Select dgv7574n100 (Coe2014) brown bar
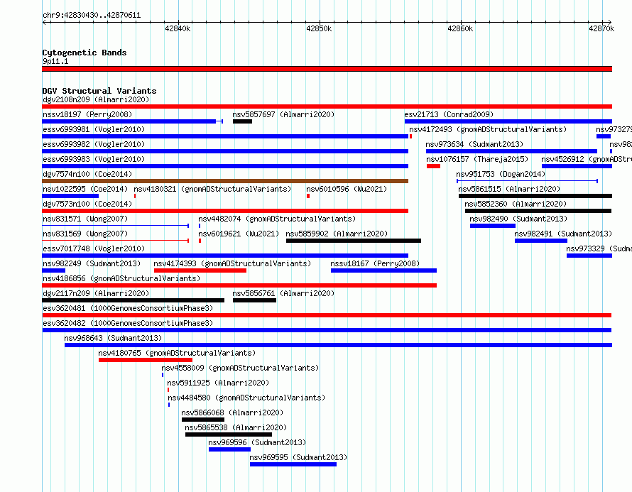The image size is (632, 492). pos(225,181)
